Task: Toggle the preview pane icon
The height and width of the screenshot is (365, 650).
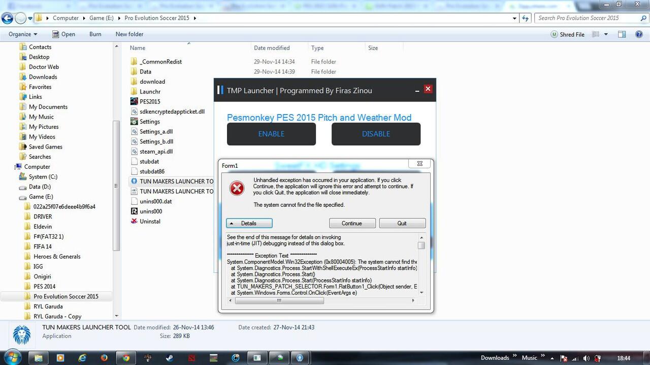Action: coord(622,34)
